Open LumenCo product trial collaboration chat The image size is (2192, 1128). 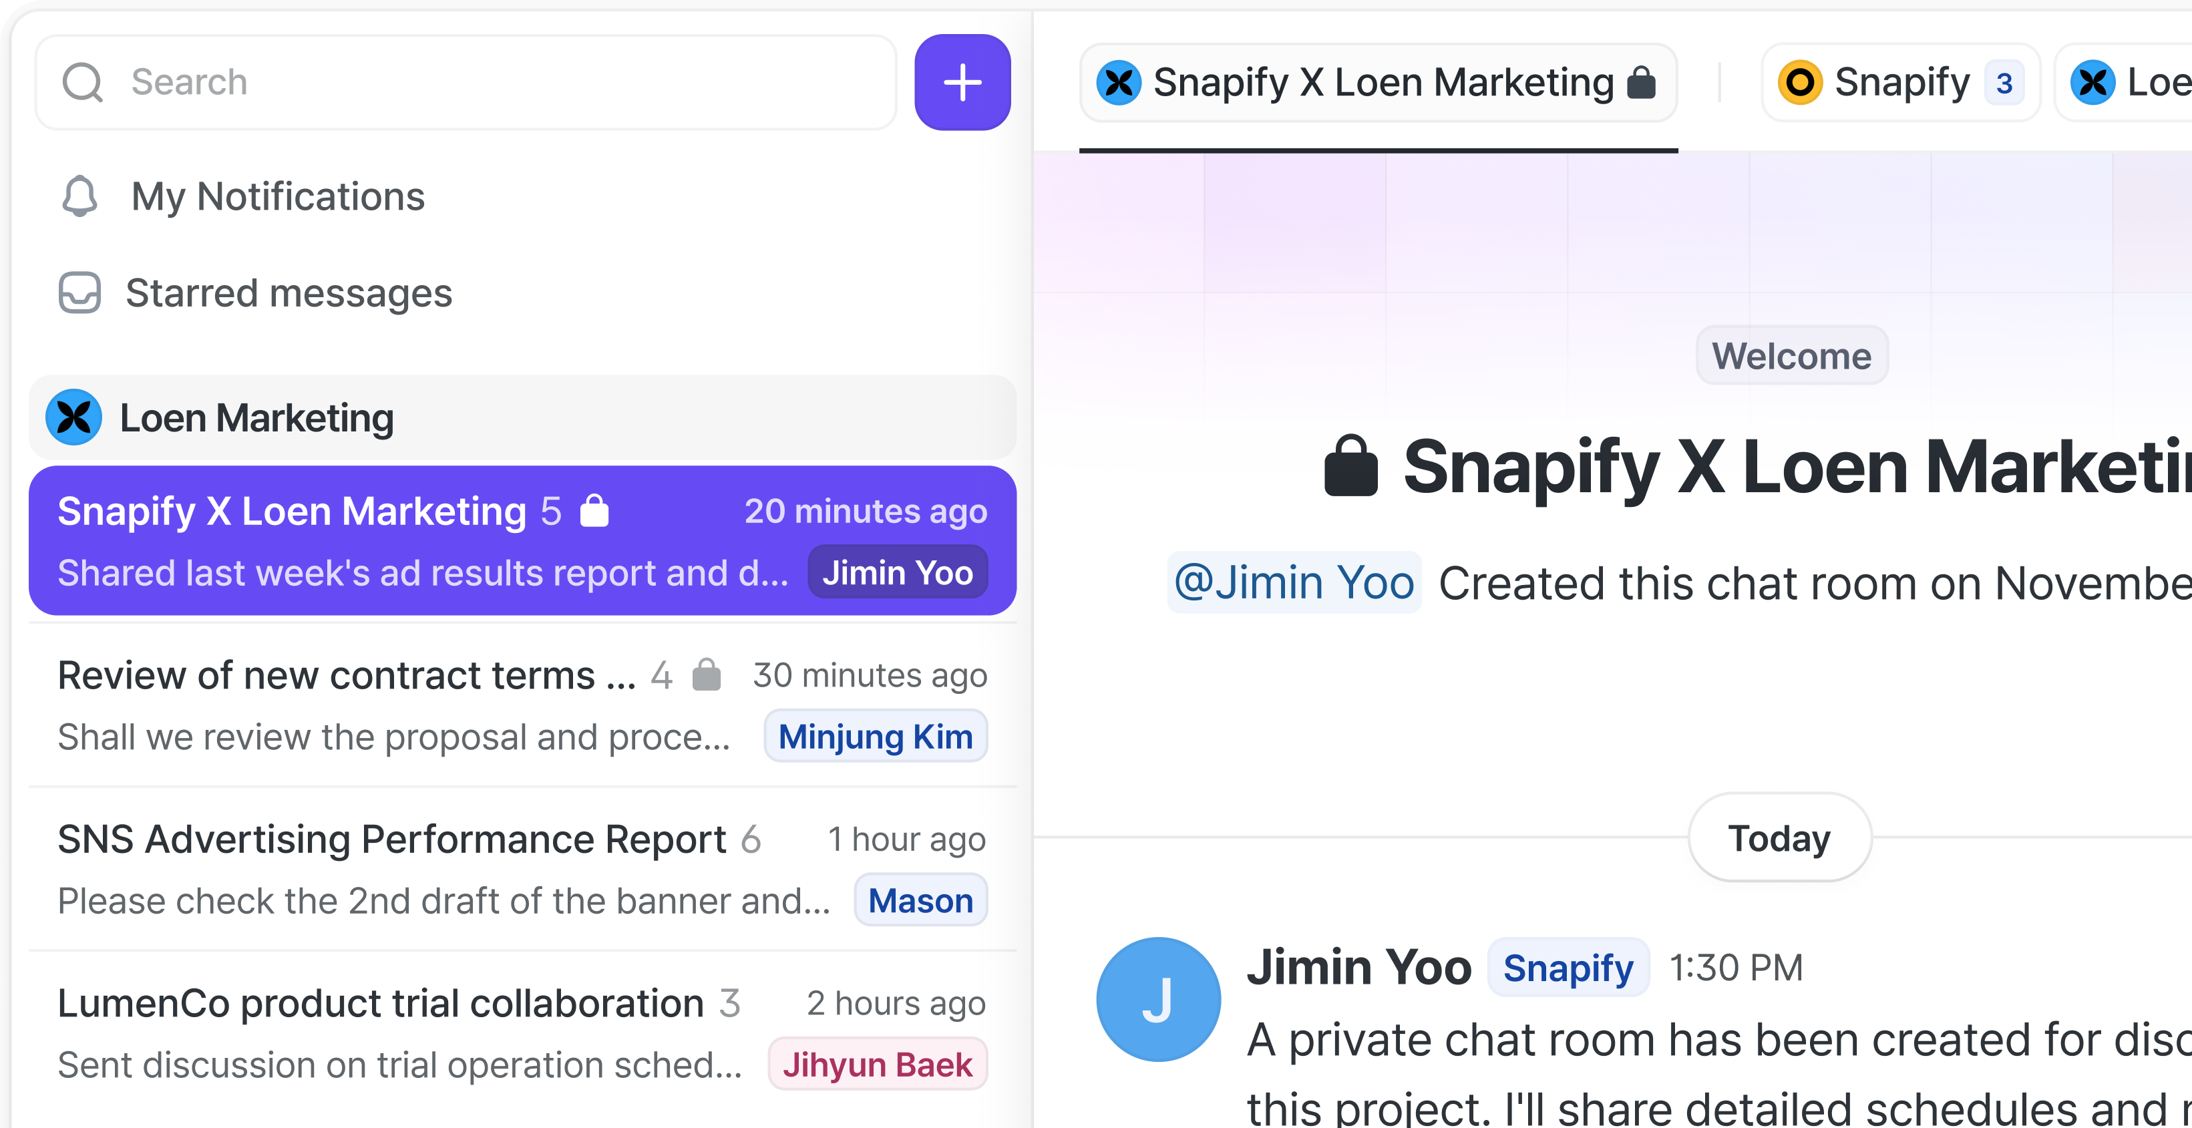point(522,1034)
